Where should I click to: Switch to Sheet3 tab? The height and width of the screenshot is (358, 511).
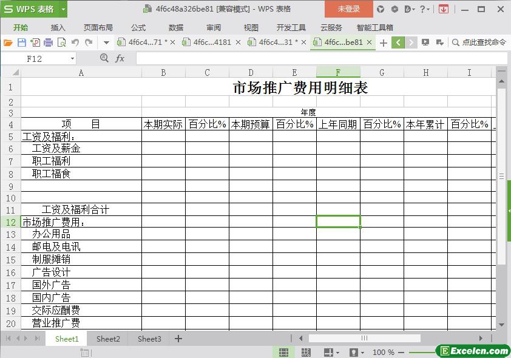click(149, 339)
